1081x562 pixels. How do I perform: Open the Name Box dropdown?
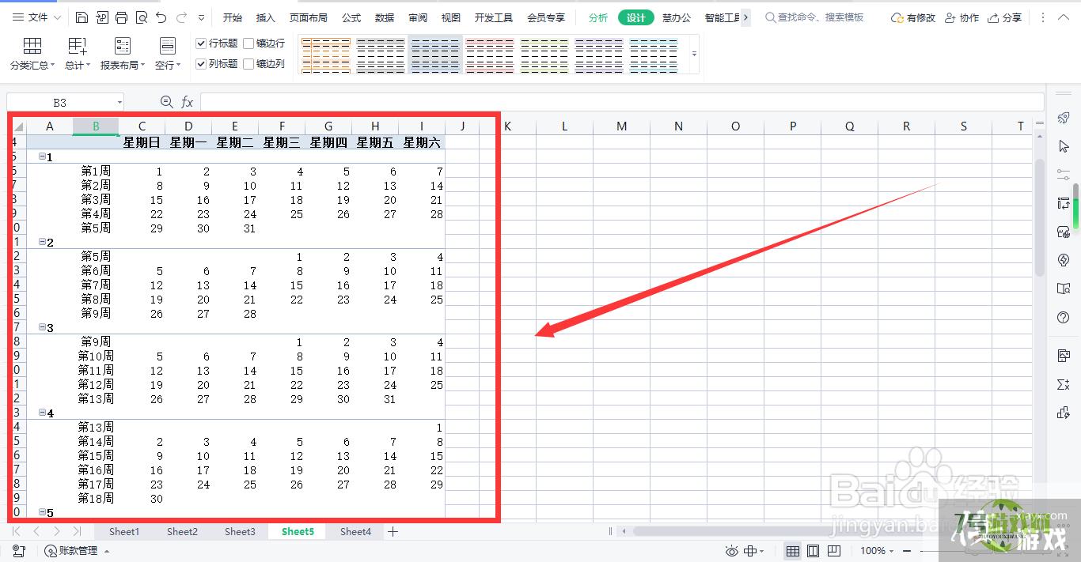tap(119, 102)
